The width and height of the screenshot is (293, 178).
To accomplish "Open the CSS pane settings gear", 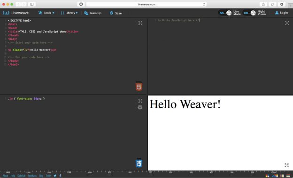I will point(140,107).
